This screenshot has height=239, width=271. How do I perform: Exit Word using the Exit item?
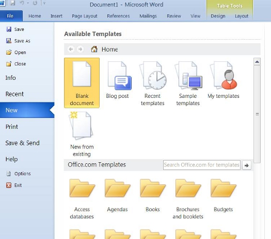coord(14,185)
